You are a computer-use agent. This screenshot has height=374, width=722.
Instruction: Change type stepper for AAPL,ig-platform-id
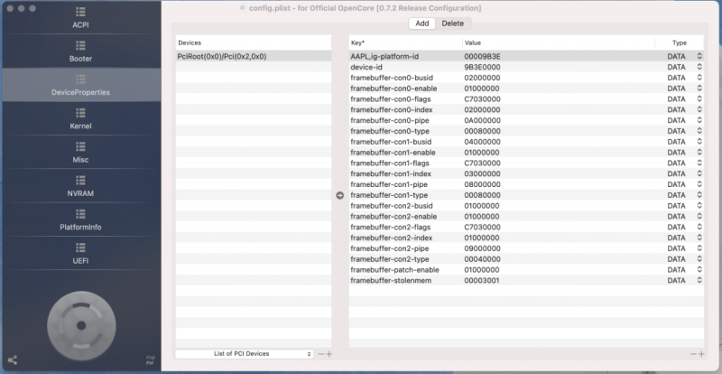coord(699,56)
